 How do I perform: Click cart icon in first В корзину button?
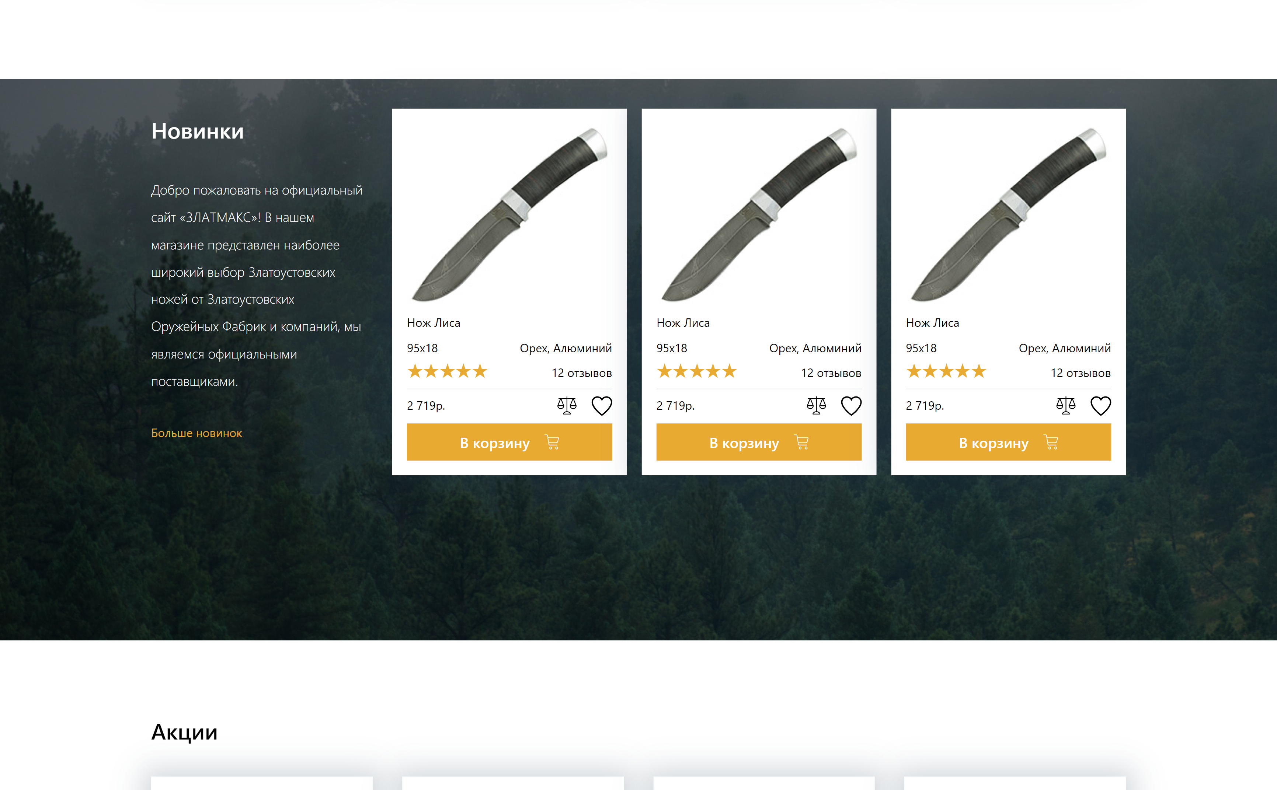[x=552, y=442]
